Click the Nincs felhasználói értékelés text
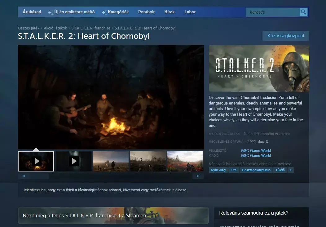The height and width of the screenshot is (227, 326). tap(267, 134)
